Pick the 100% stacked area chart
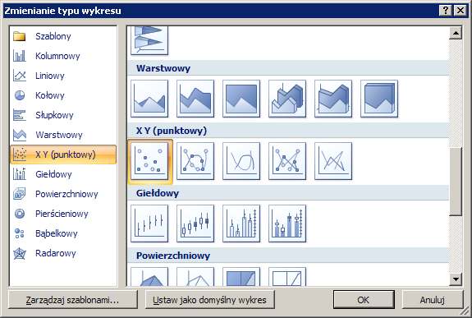The height and width of the screenshot is (318, 472). [x=241, y=99]
